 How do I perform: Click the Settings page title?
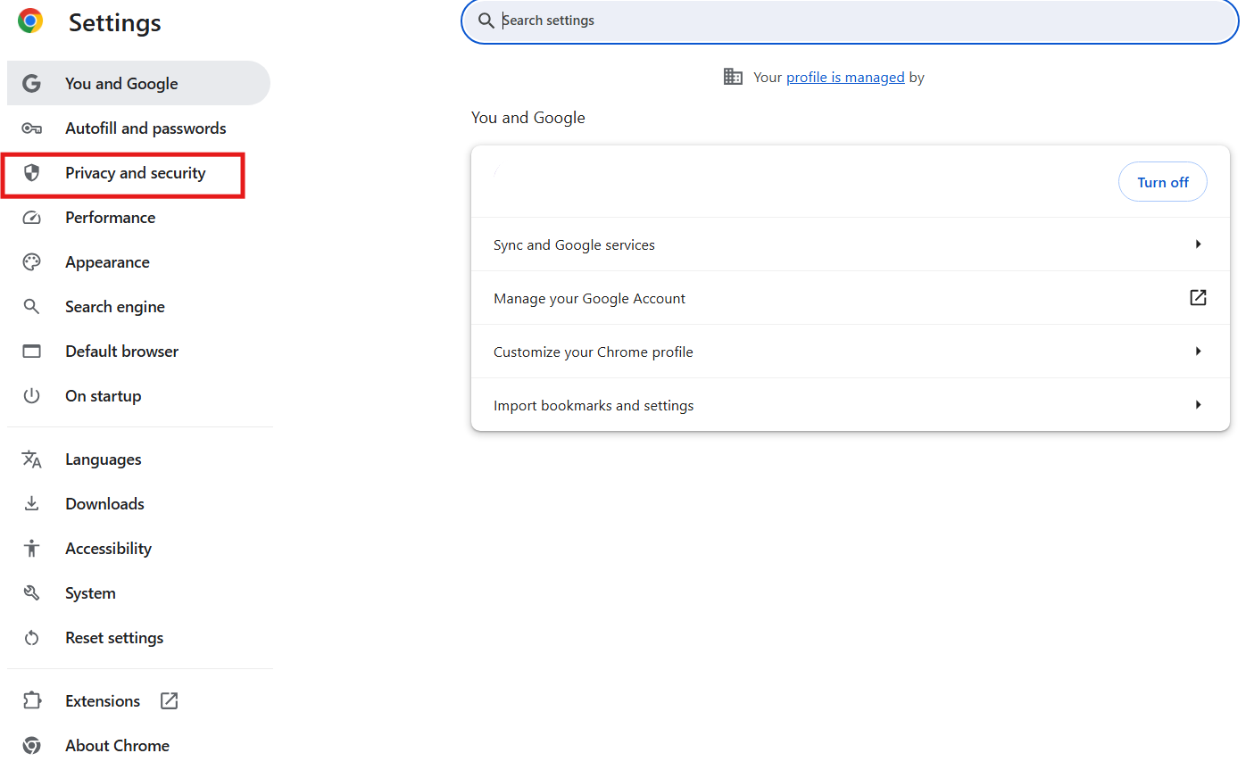tap(115, 22)
